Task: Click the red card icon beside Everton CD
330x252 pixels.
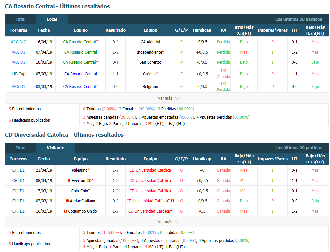Action: pos(69,180)
